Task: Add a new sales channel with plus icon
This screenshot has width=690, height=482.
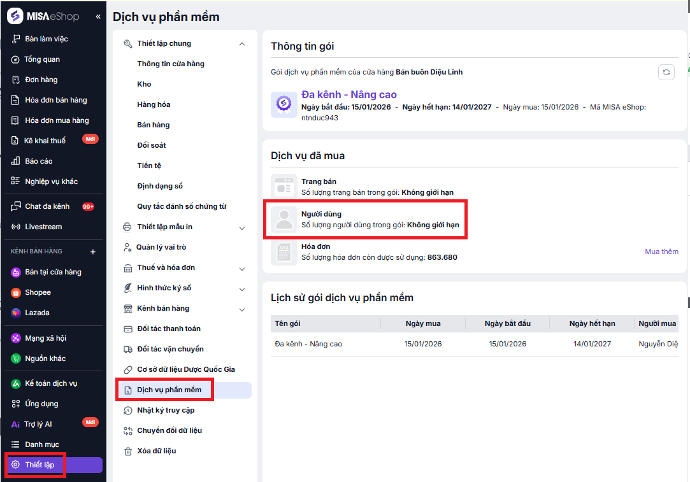Action: [93, 252]
